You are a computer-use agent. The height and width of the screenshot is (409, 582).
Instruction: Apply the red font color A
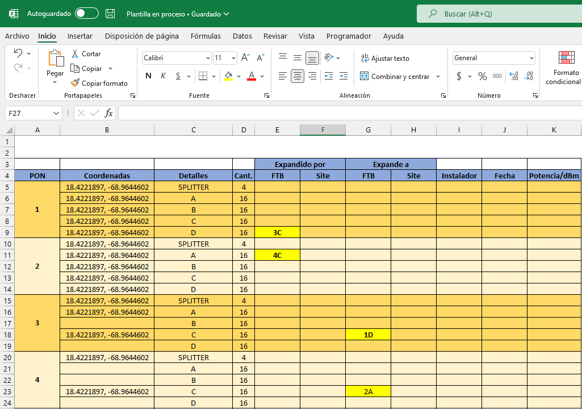coord(252,76)
